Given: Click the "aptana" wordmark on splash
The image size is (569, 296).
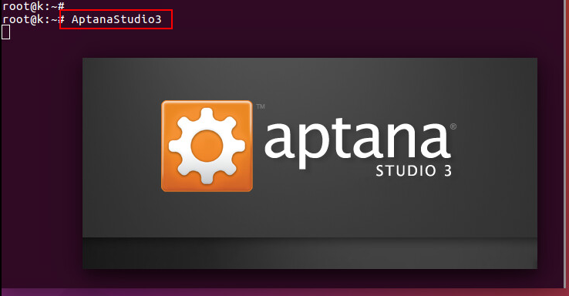Looking at the screenshot, I should 358,143.
